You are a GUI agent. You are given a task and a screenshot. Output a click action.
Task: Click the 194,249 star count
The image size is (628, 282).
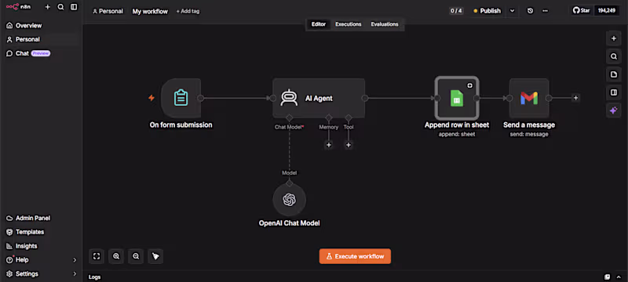606,10
